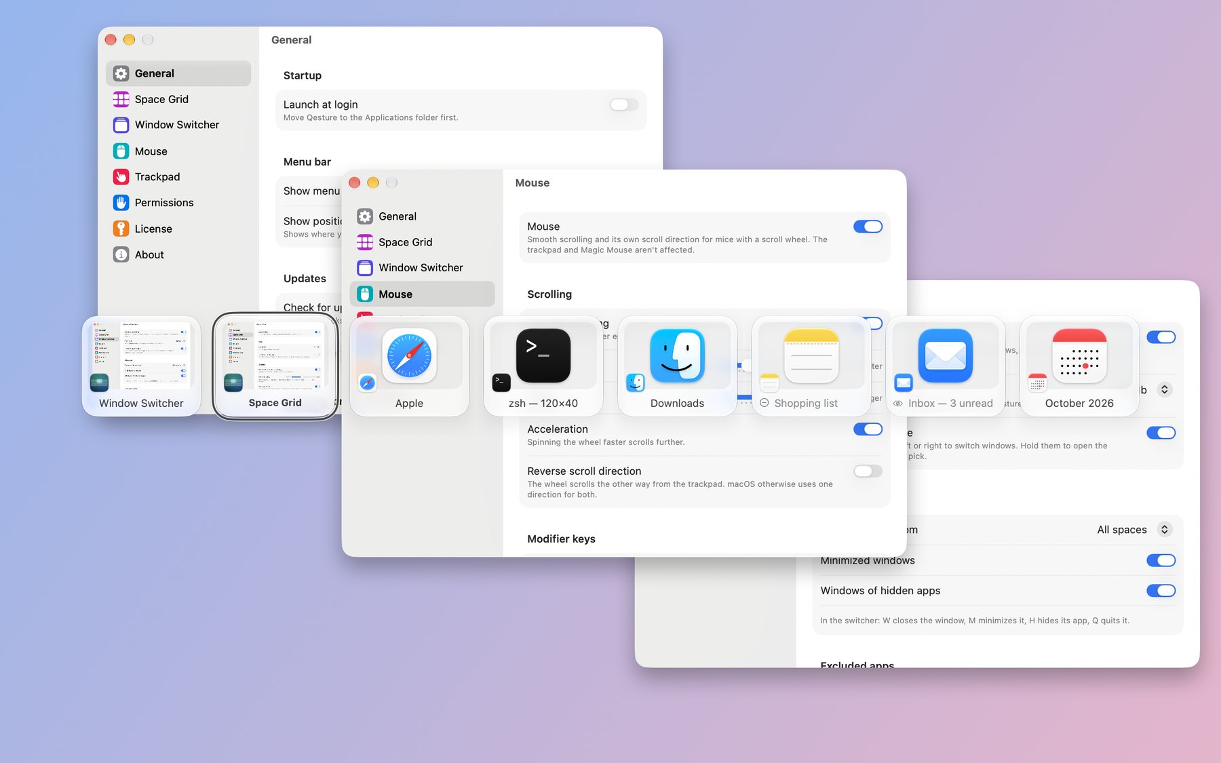Enable the Launch at login toggle
Viewport: 1221px width, 763px height.
[623, 104]
